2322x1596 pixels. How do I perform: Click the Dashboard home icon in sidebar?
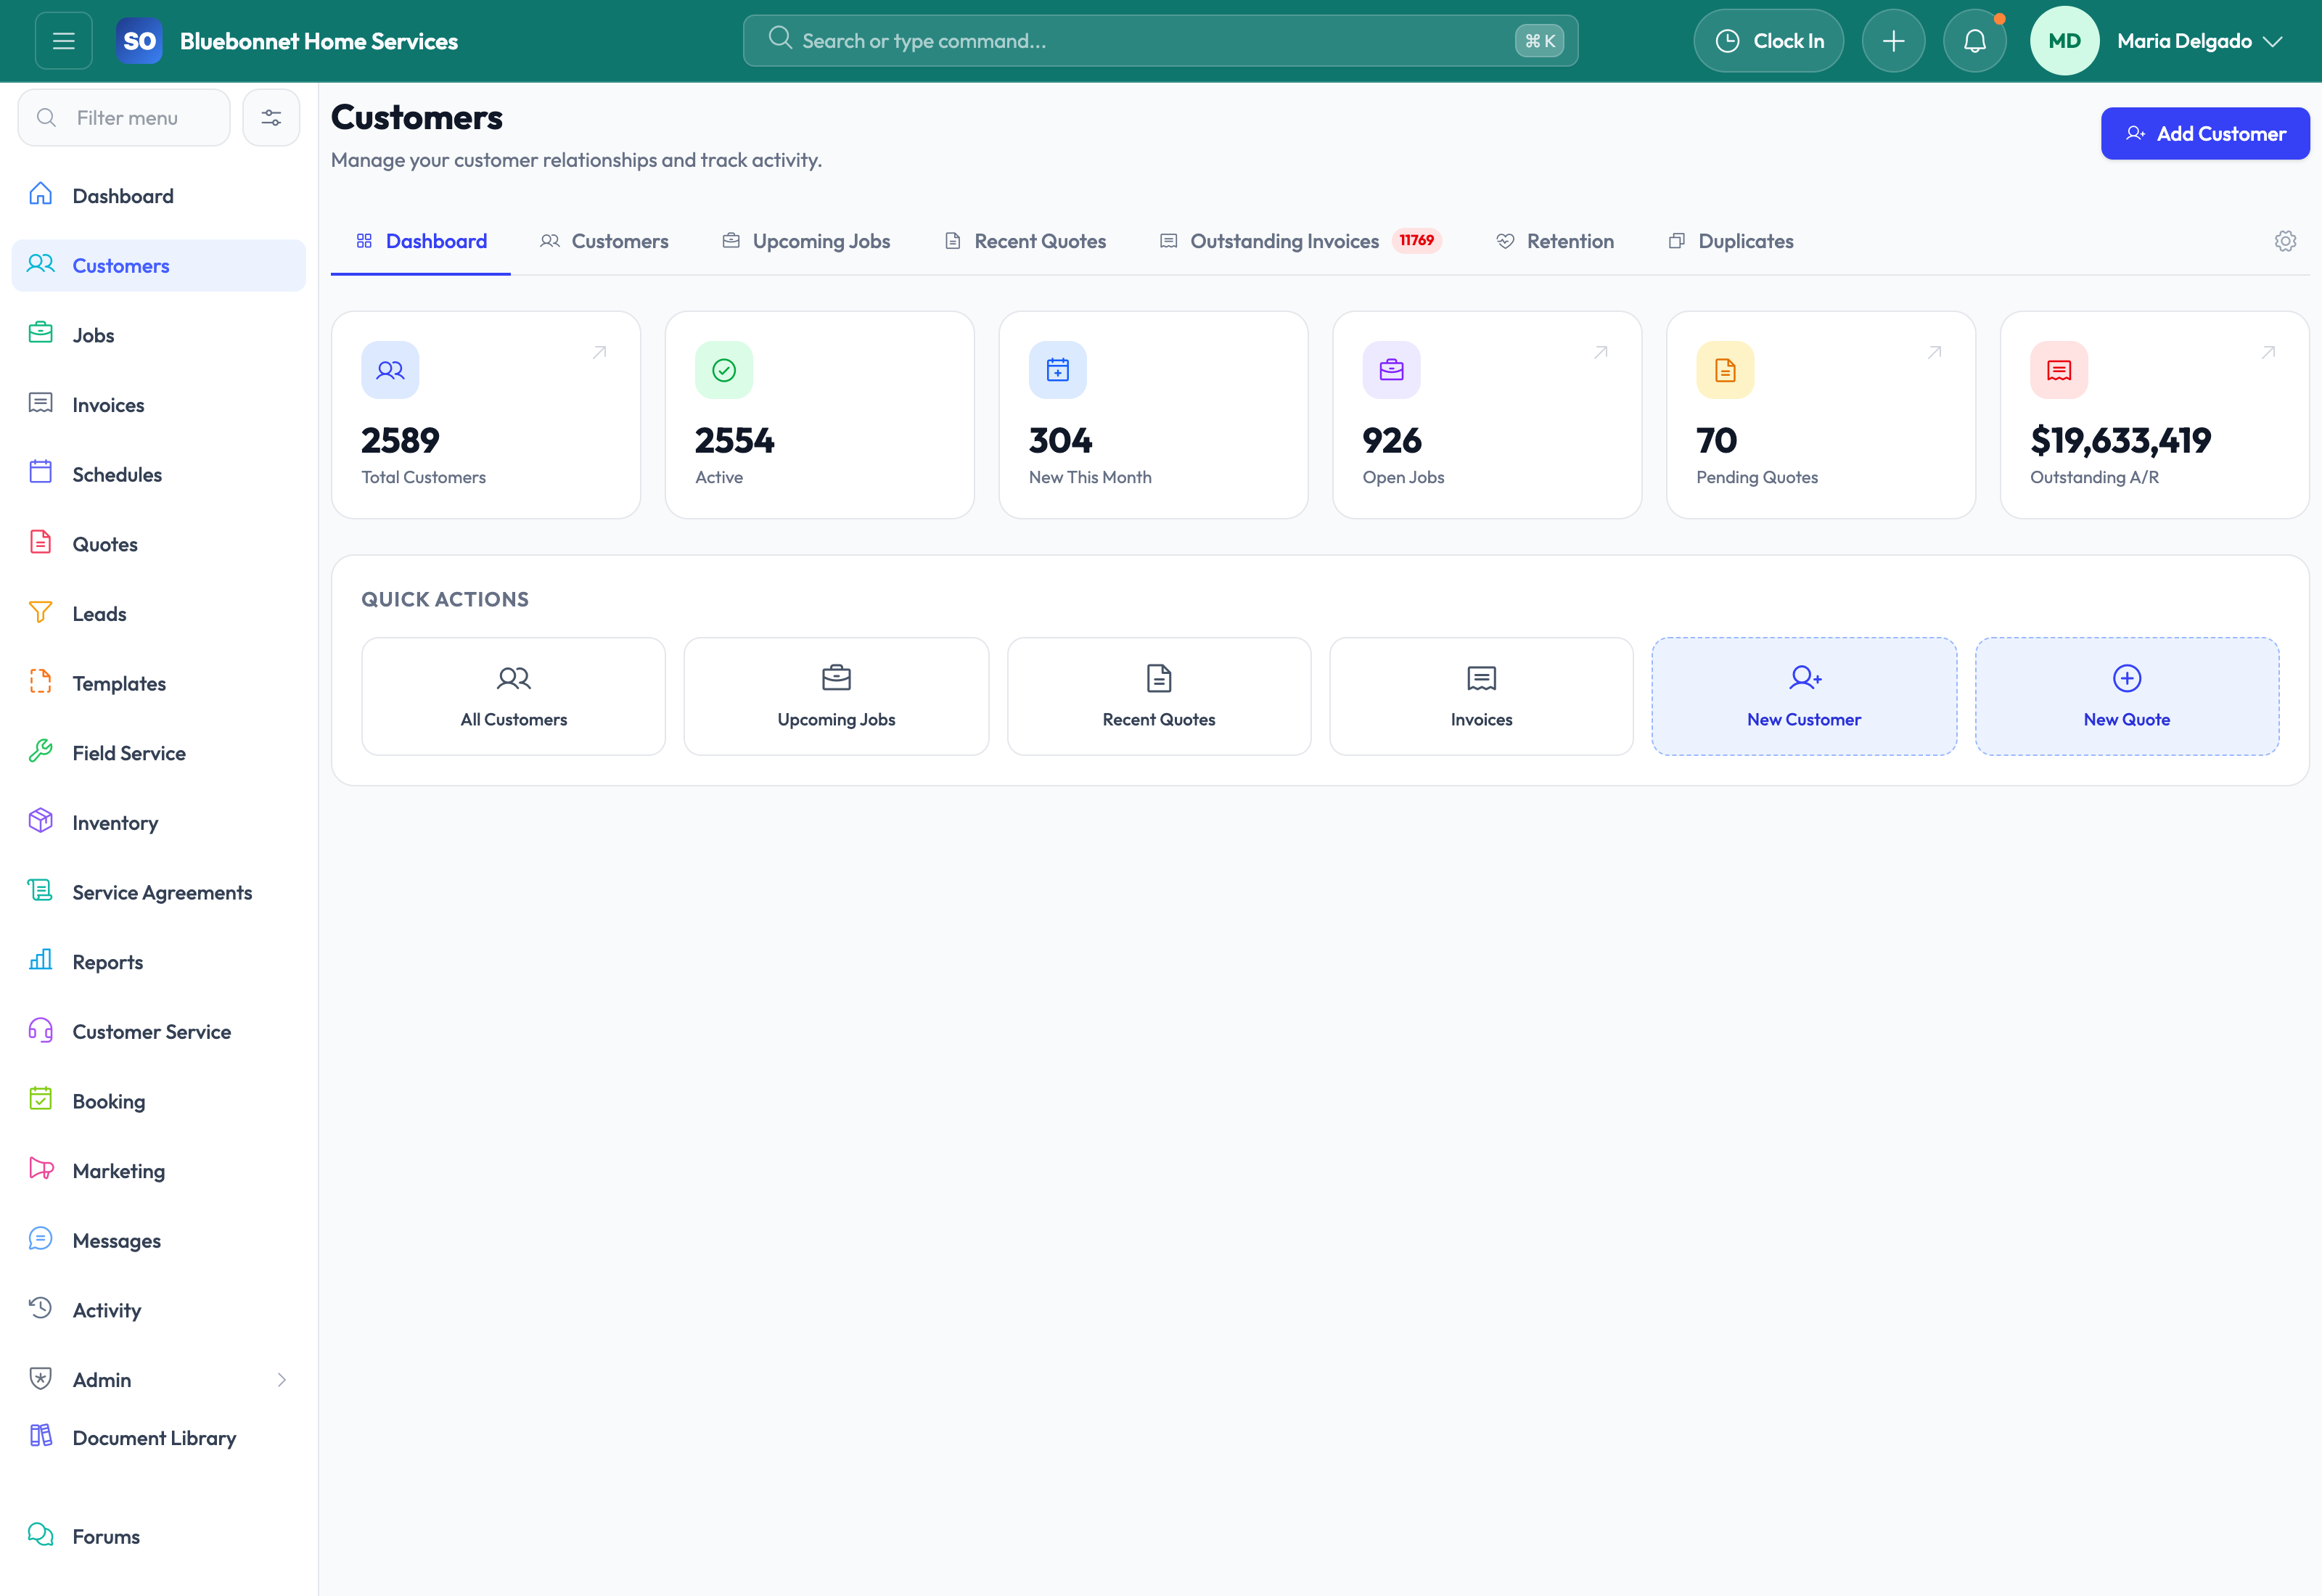point(41,194)
